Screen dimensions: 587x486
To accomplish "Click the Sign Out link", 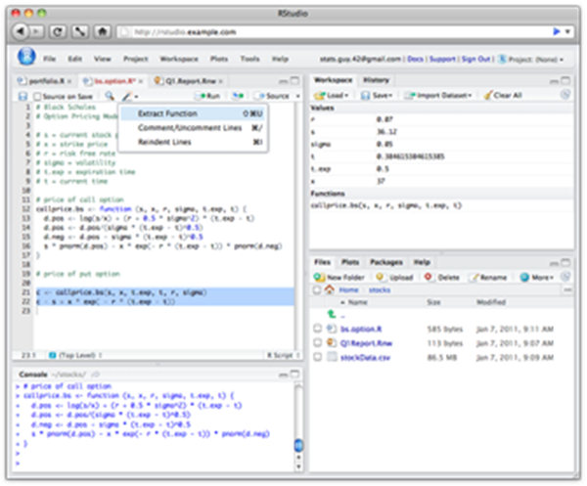I will point(475,59).
